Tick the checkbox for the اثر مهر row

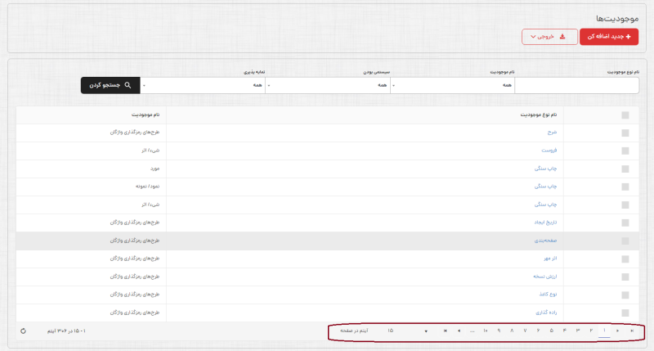coord(625,259)
